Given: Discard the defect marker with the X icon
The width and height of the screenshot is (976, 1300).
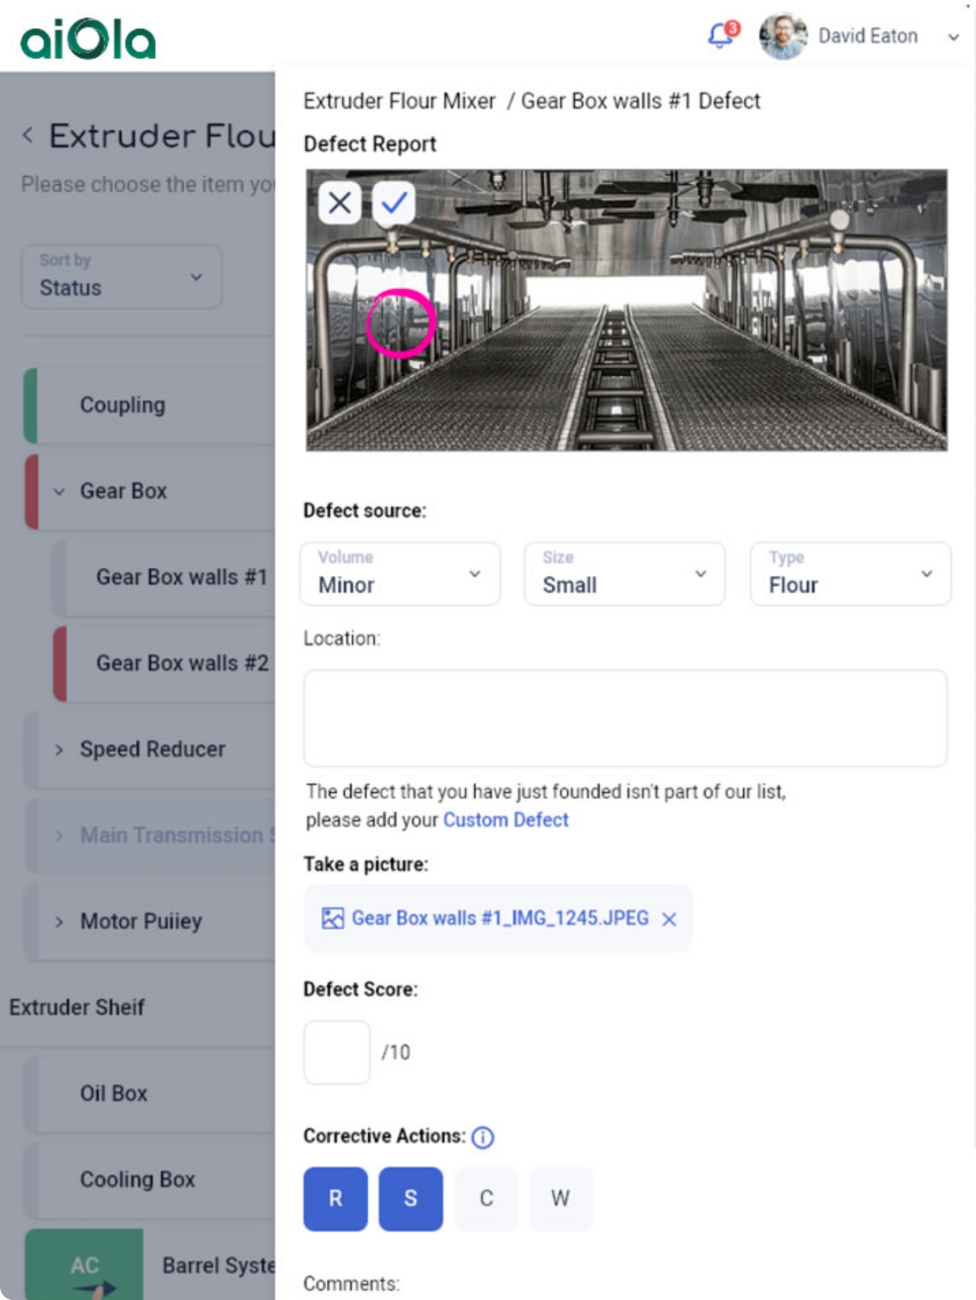Looking at the screenshot, I should pyautogui.click(x=339, y=202).
